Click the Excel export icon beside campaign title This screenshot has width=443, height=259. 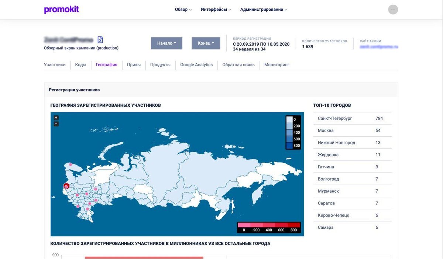click(100, 40)
